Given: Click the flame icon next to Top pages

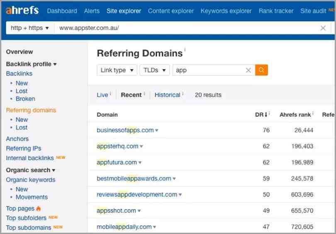Looking at the screenshot, I should tap(39, 208).
